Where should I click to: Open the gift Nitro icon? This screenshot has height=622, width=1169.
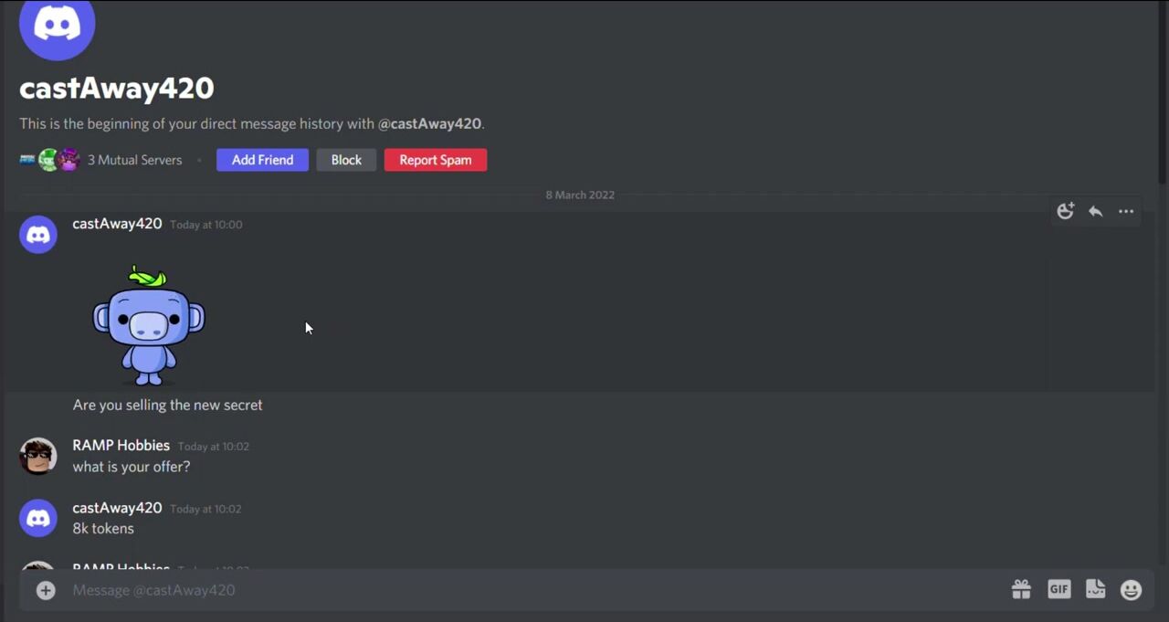[1021, 590]
